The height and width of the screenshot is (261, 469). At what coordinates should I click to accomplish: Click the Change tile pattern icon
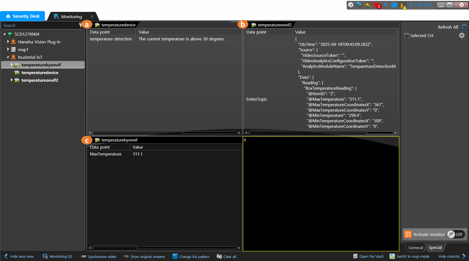click(175, 257)
